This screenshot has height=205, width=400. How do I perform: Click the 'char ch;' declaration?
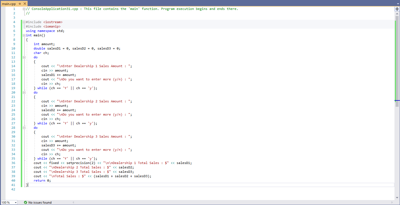[x=41, y=53]
